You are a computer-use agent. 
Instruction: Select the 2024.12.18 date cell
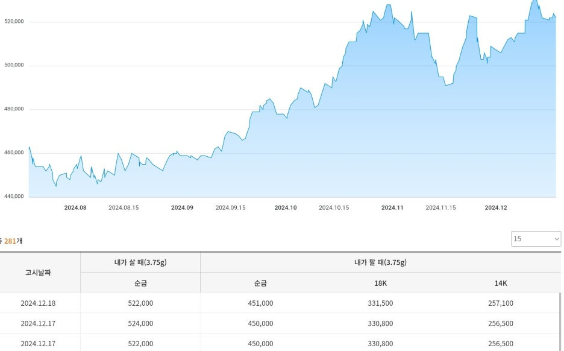click(38, 303)
